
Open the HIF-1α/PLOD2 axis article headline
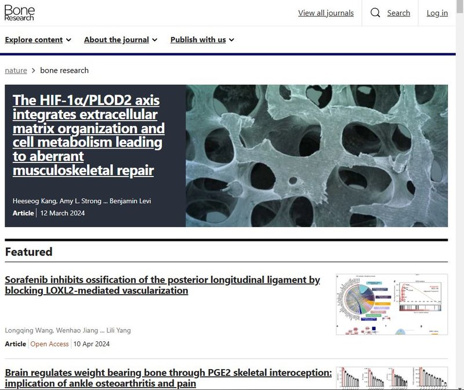[88, 135]
